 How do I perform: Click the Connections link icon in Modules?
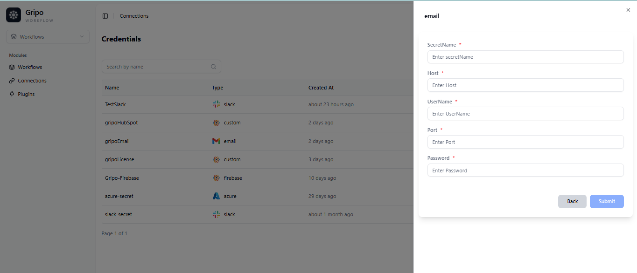[12, 80]
